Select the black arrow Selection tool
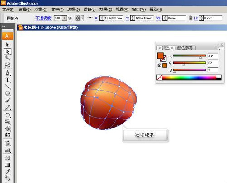The image size is (227, 183). (7, 45)
